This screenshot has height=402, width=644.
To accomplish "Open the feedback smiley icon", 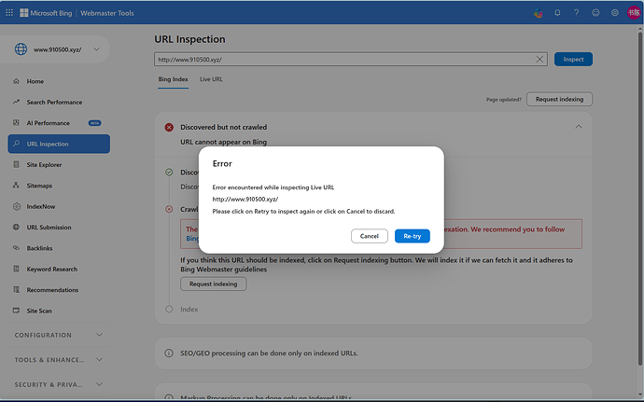I will pos(595,13).
